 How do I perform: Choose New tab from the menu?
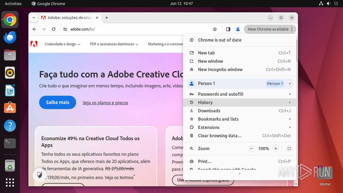coord(239,53)
